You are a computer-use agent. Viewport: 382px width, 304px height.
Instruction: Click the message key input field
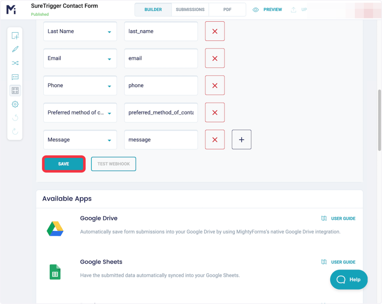161,140
